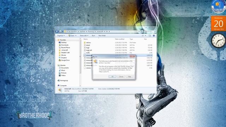Expand the arrow beside Open

pos(76,36)
